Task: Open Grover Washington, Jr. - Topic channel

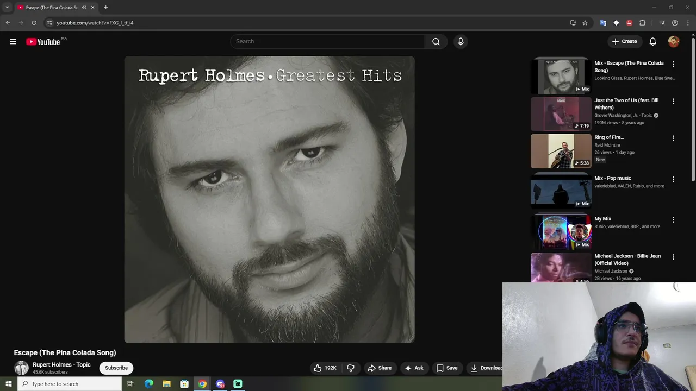Action: (x=623, y=116)
